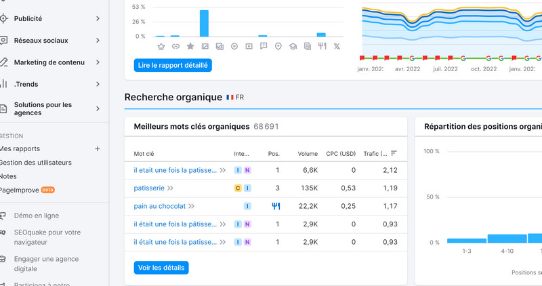Click the Mot clé column header
Viewport: 542px width, 286px height.
click(144, 154)
